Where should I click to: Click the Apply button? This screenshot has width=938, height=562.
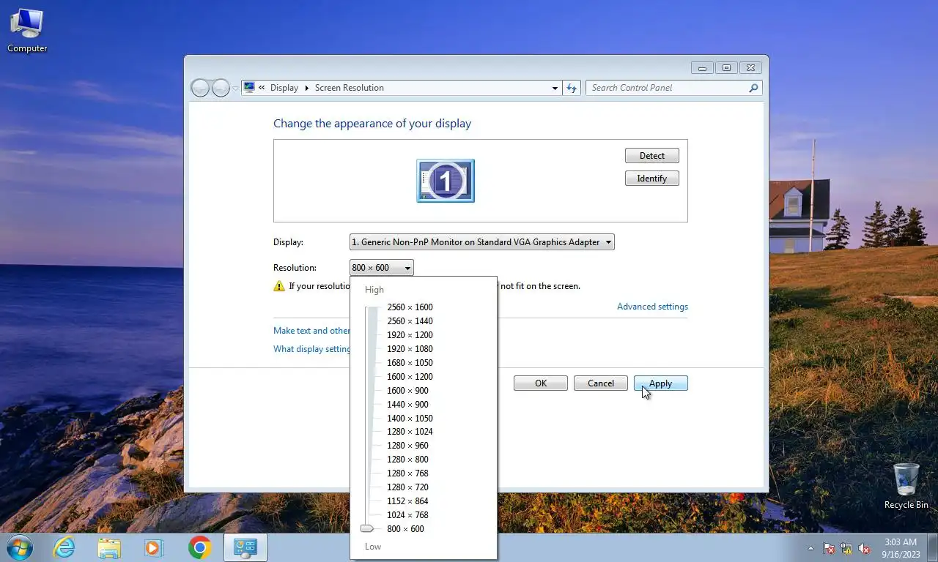pos(660,383)
